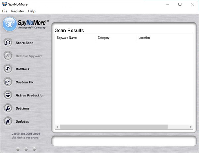This screenshot has height=153, width=199.
Task: Select the Start Scan label
Action: (x=25, y=43)
